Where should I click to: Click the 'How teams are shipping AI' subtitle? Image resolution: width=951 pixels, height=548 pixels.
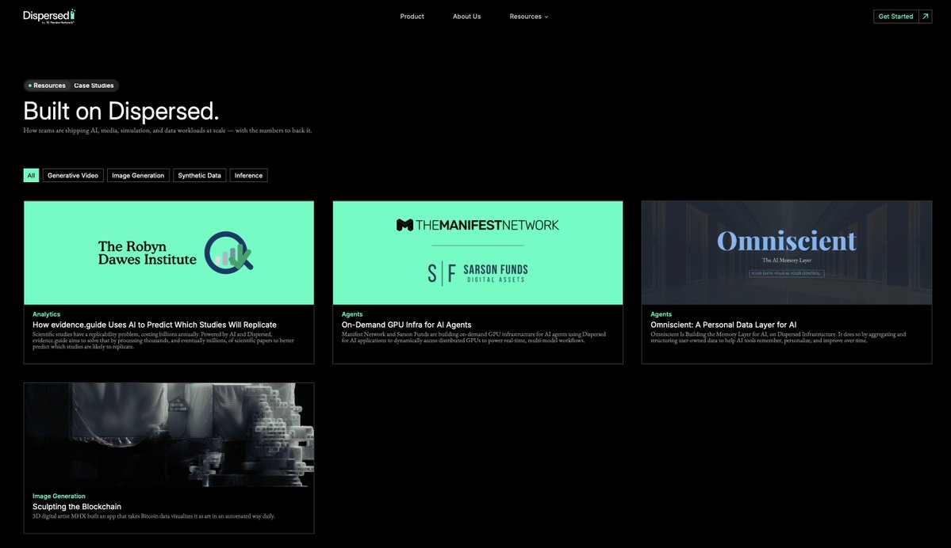[167, 130]
